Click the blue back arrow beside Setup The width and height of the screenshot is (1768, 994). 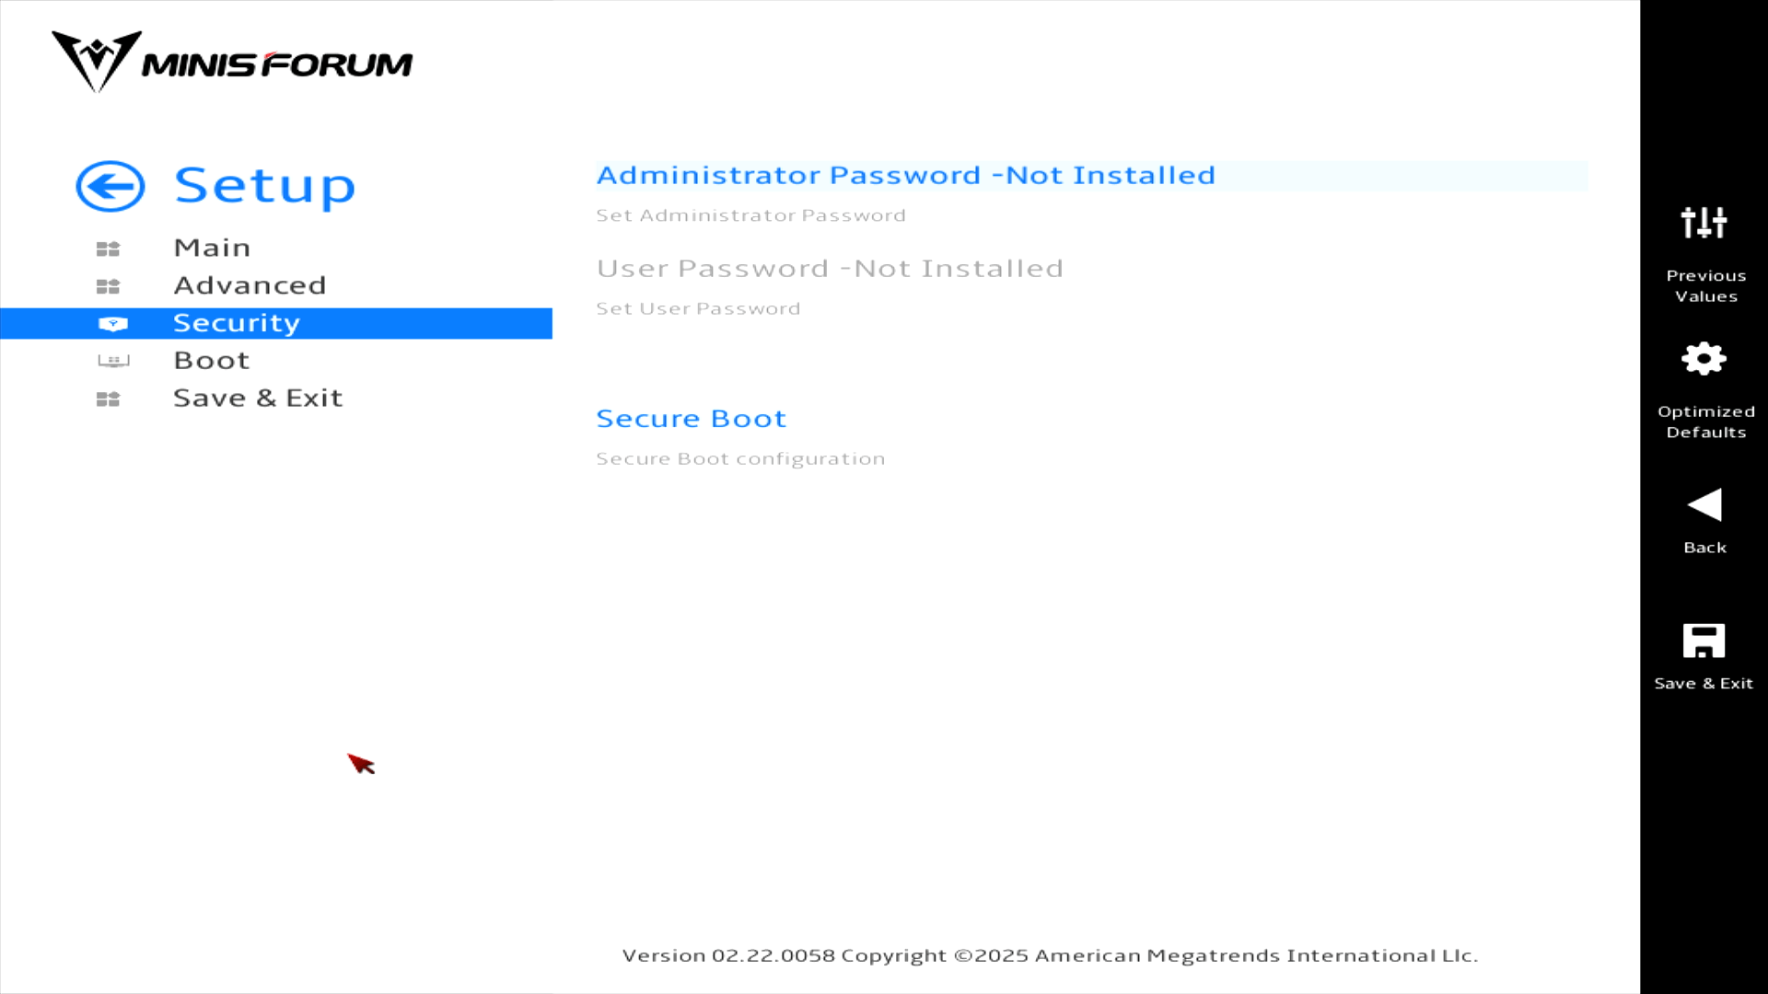click(110, 186)
